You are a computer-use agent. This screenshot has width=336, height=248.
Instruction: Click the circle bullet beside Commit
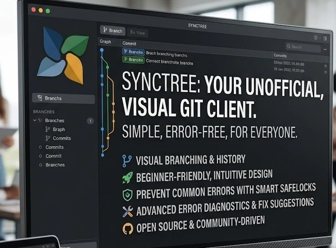click(x=41, y=156)
